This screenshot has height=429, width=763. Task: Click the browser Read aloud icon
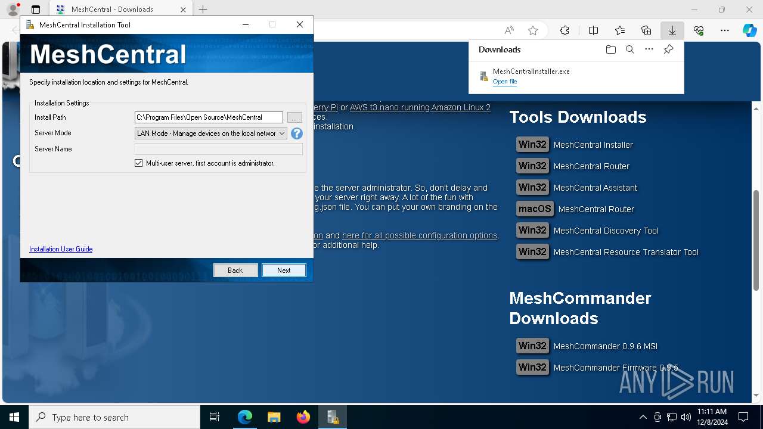(509, 30)
